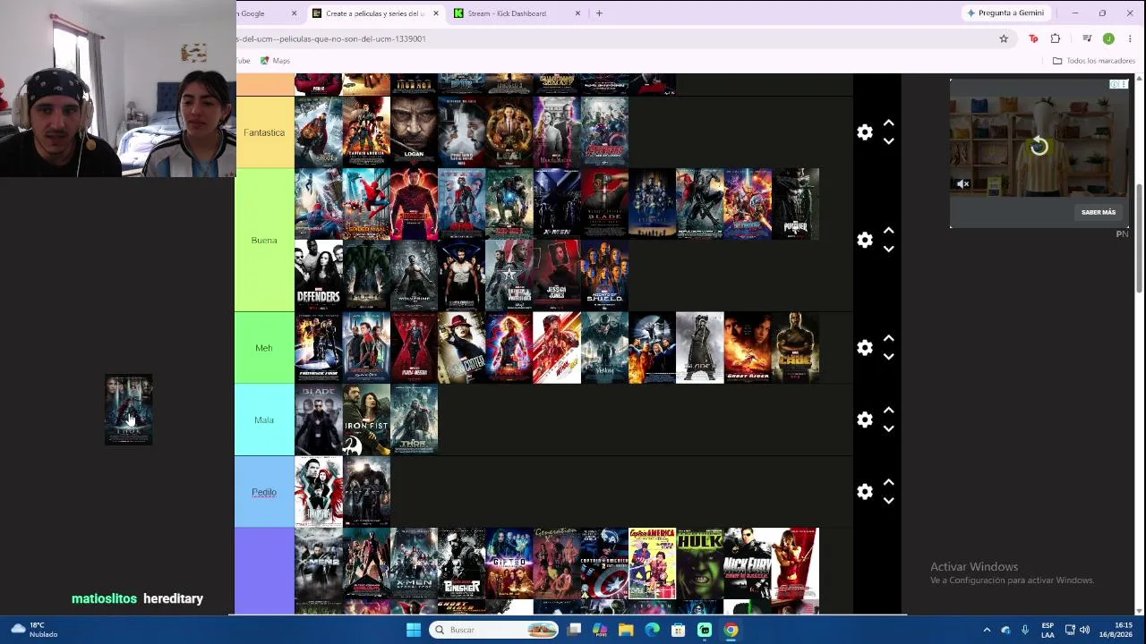
Task: Move Meh tier down with arrow
Action: pos(888,357)
